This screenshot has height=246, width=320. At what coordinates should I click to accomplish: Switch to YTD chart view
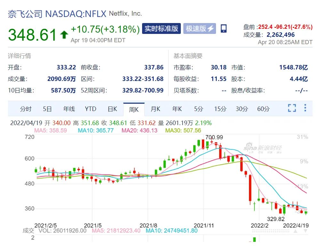[91, 109]
